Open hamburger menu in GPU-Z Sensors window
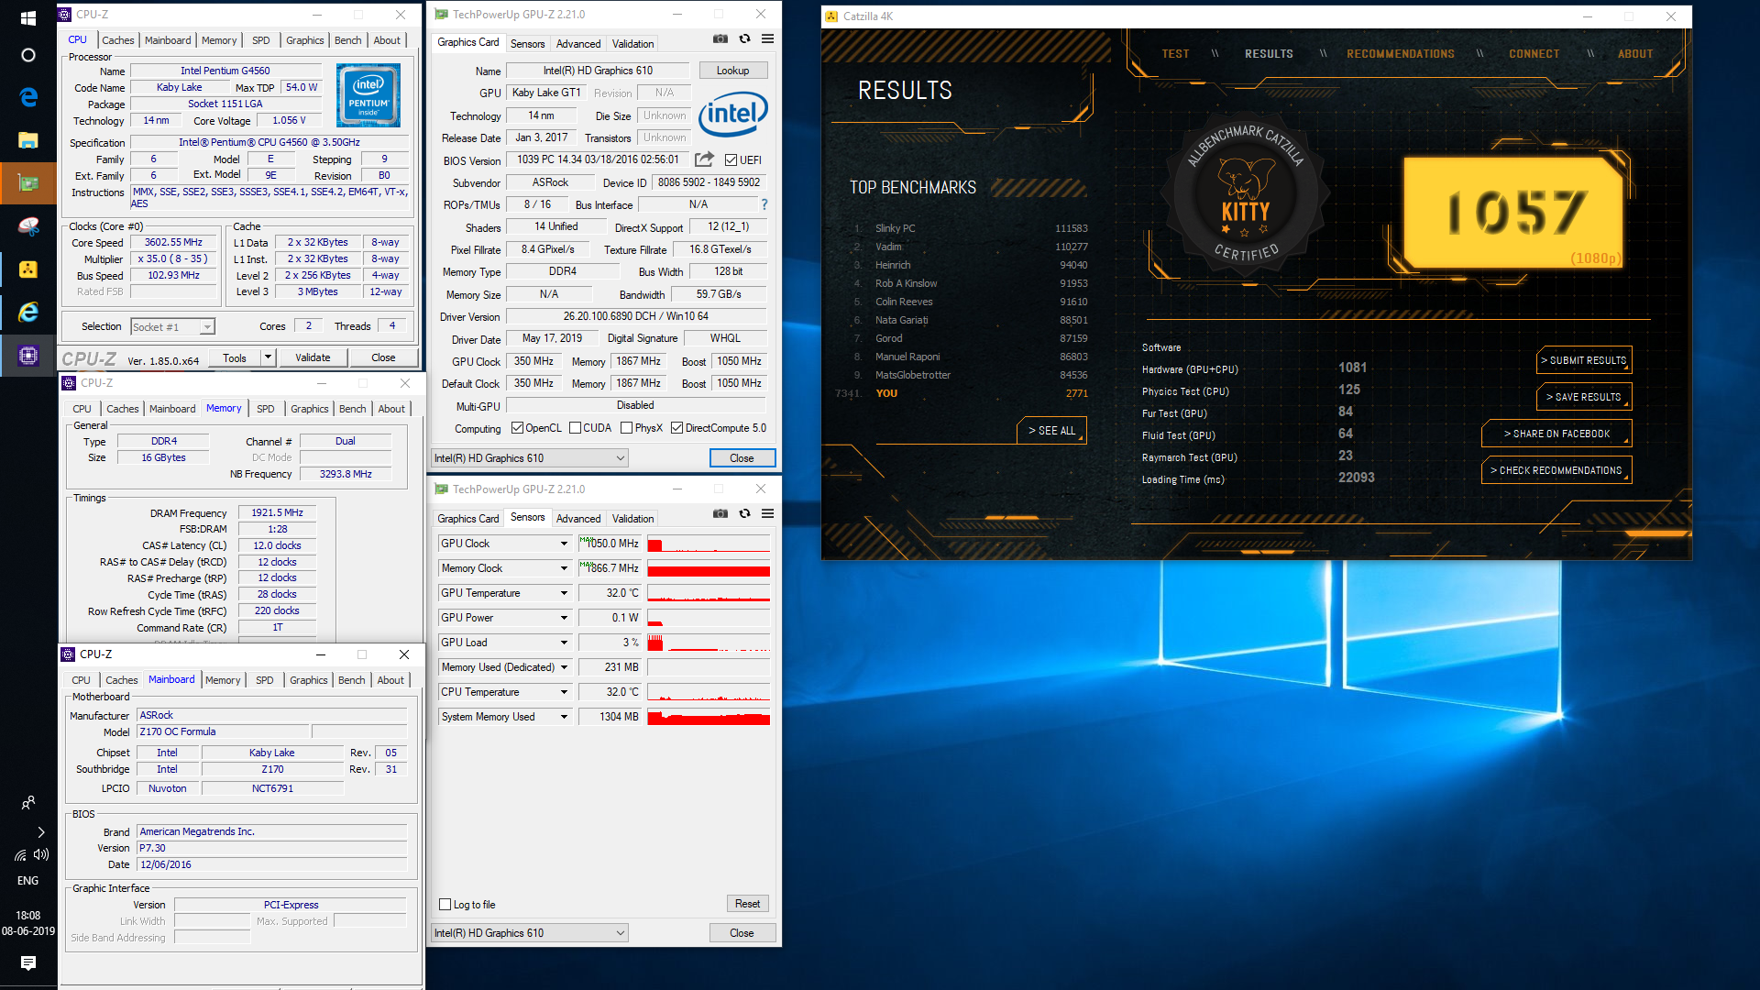This screenshot has height=990, width=1760. [768, 513]
